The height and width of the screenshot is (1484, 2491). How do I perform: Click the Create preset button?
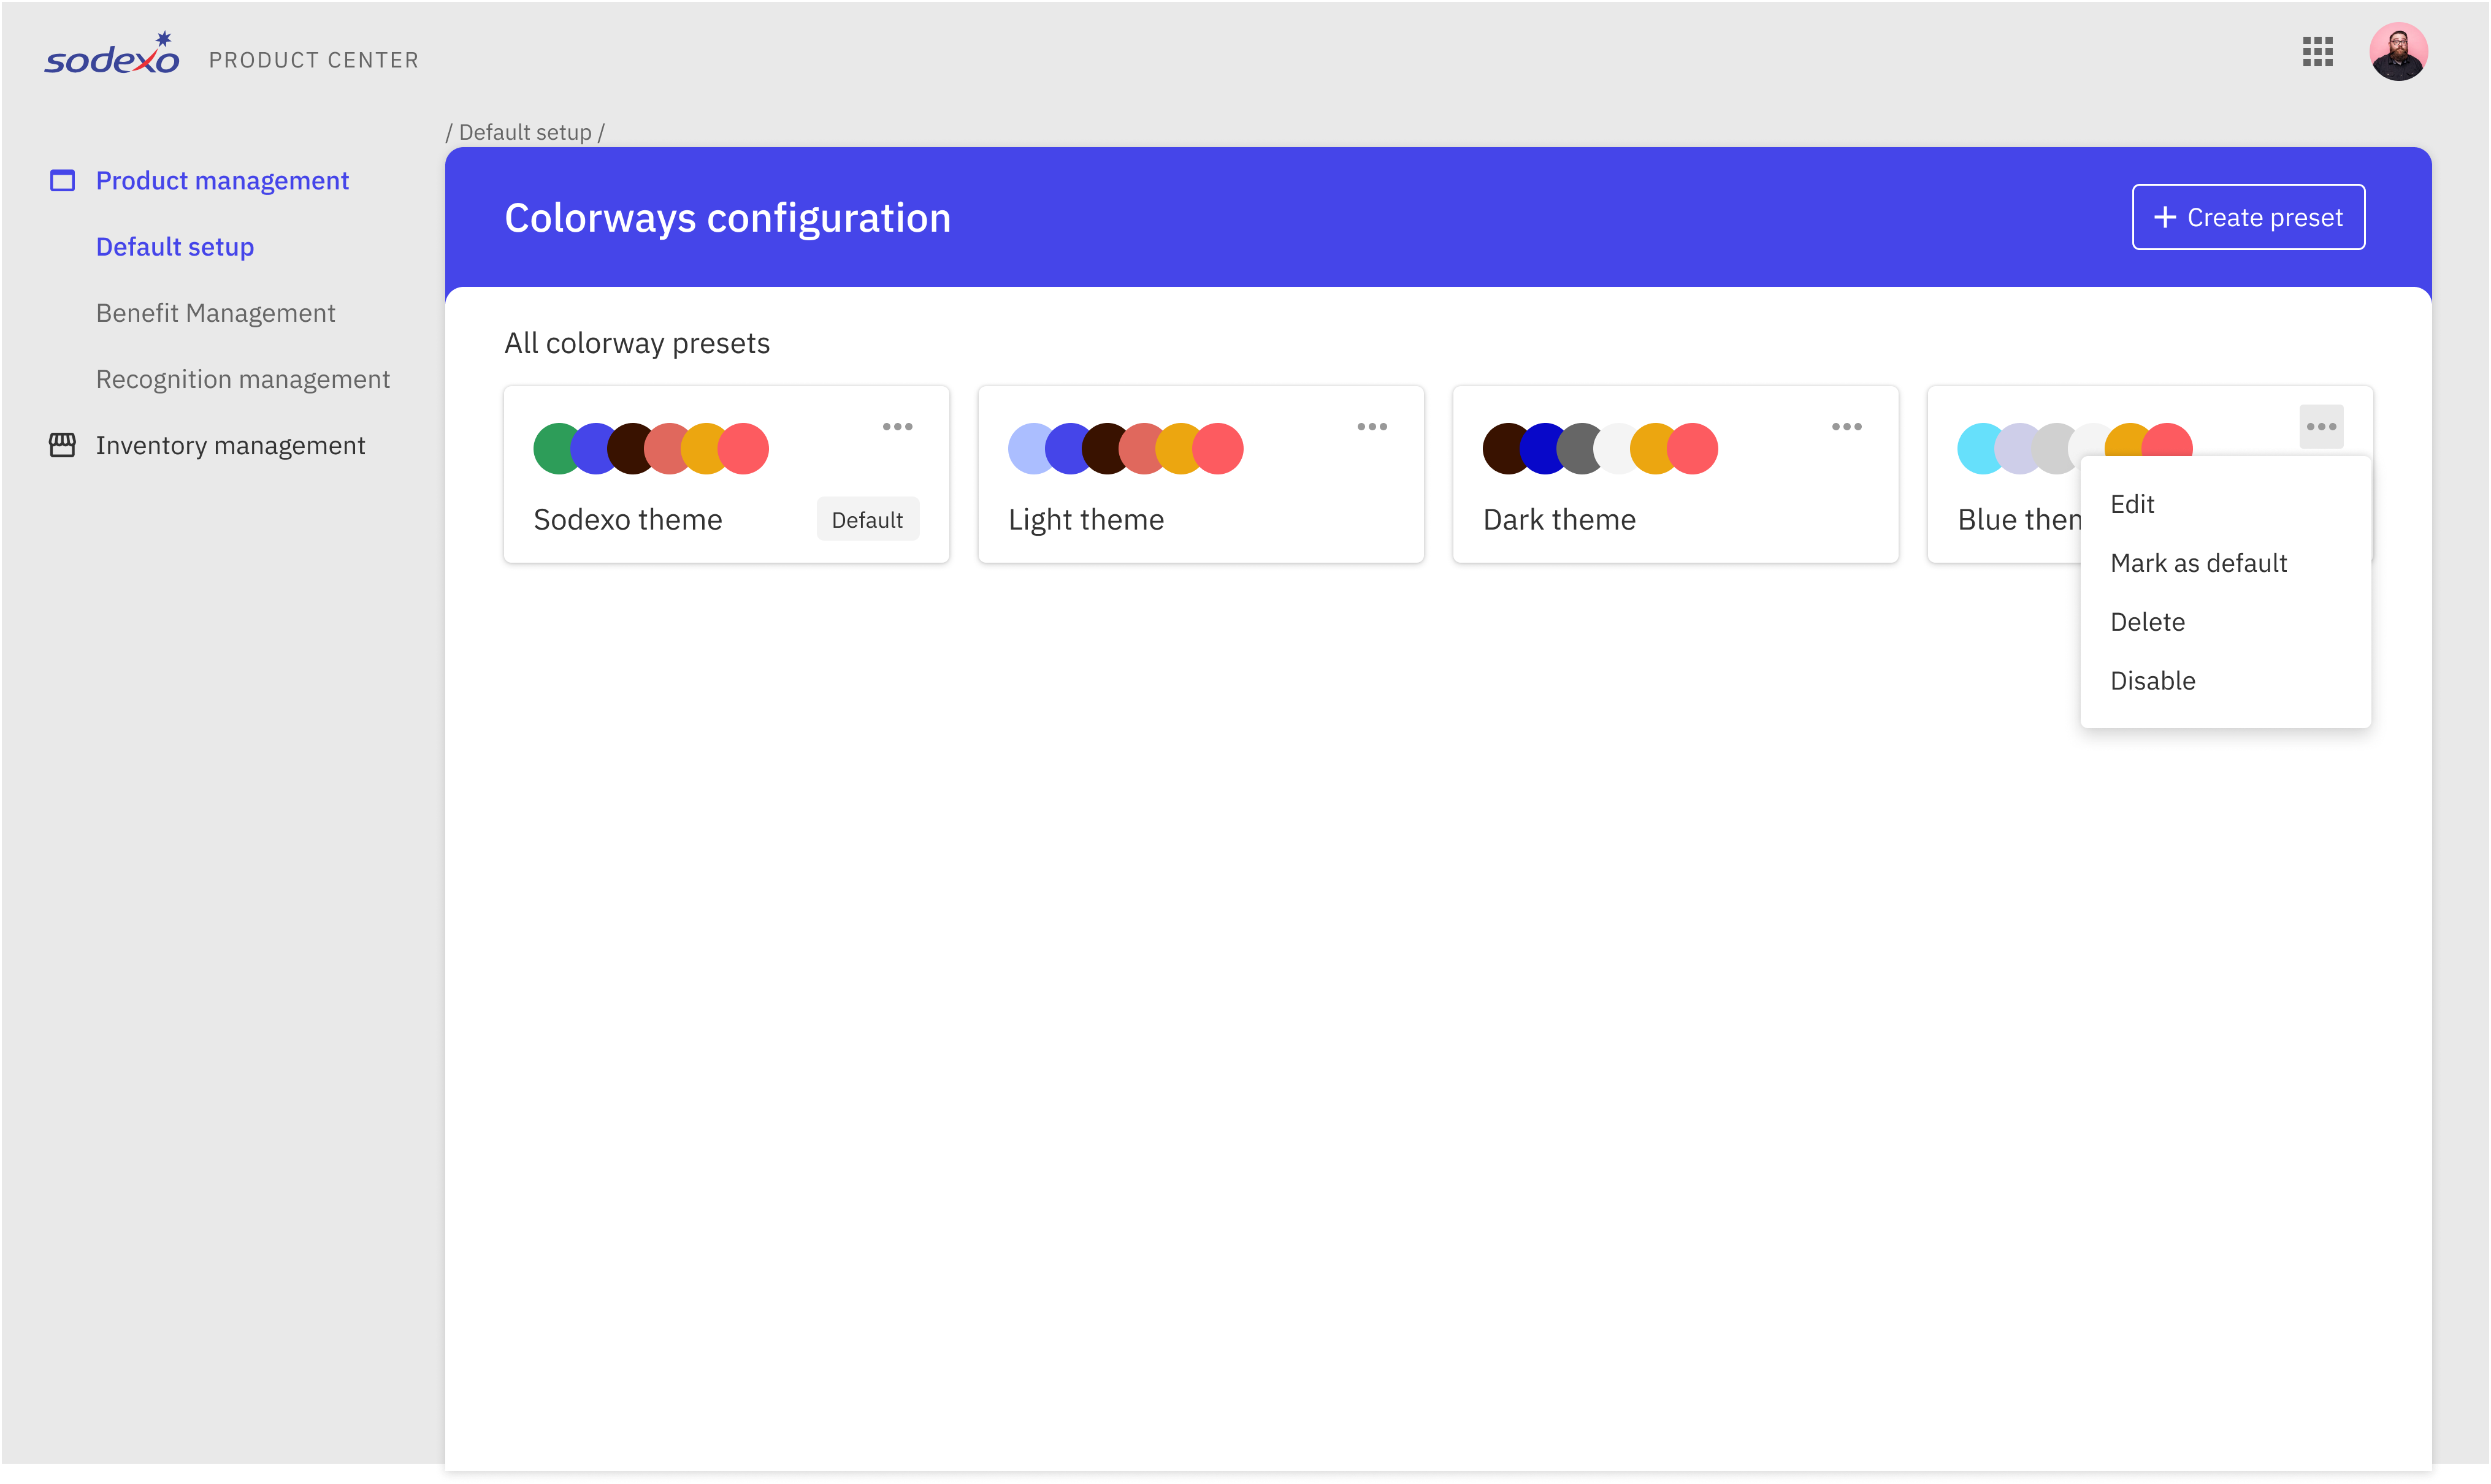click(2248, 217)
